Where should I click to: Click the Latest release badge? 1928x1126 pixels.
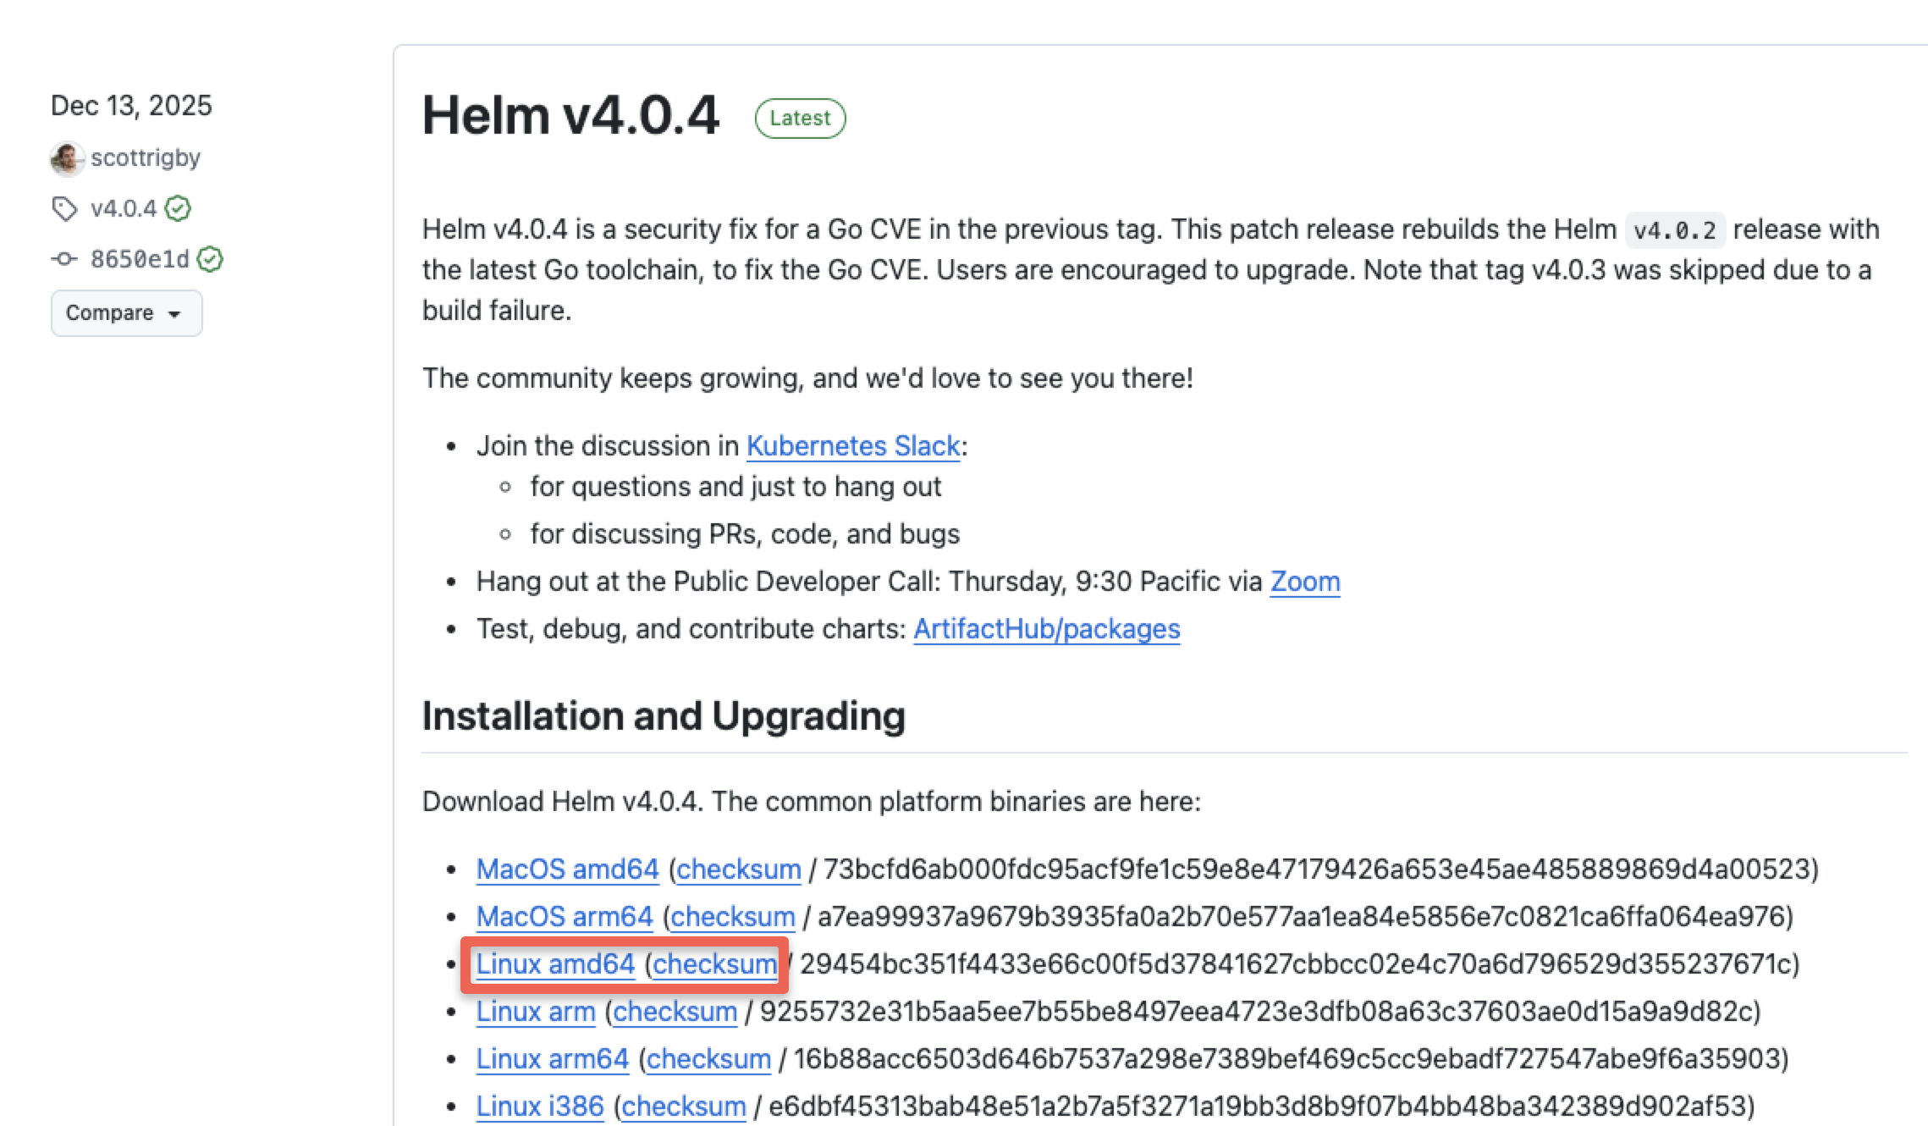(x=799, y=118)
